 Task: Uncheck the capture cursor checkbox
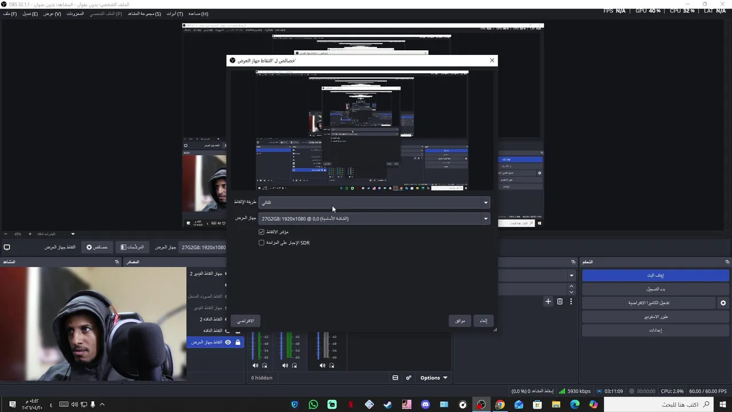261,232
